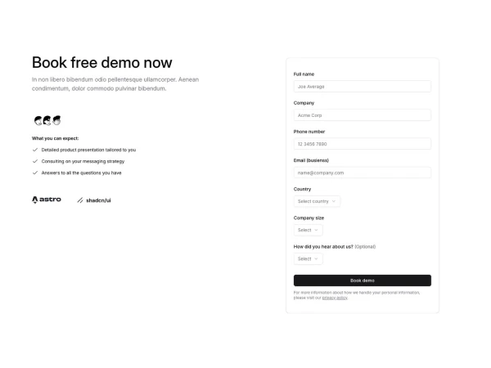Click Consulting on your messaging strategy text
The width and height of the screenshot is (491, 368).
pos(83,161)
